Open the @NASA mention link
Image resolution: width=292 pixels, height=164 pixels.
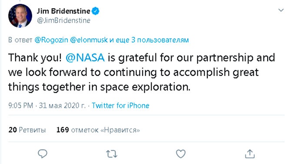tap(85, 57)
